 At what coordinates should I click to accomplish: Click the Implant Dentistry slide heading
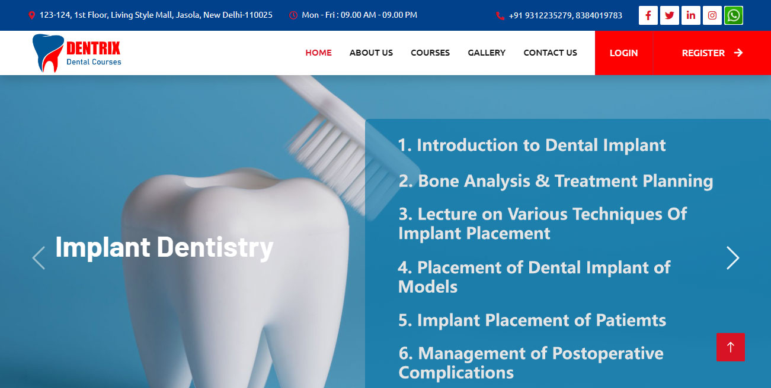[164, 247]
